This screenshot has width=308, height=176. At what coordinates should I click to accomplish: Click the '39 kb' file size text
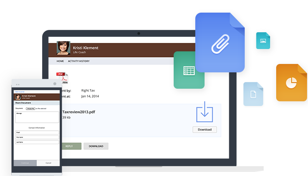click(x=66, y=117)
